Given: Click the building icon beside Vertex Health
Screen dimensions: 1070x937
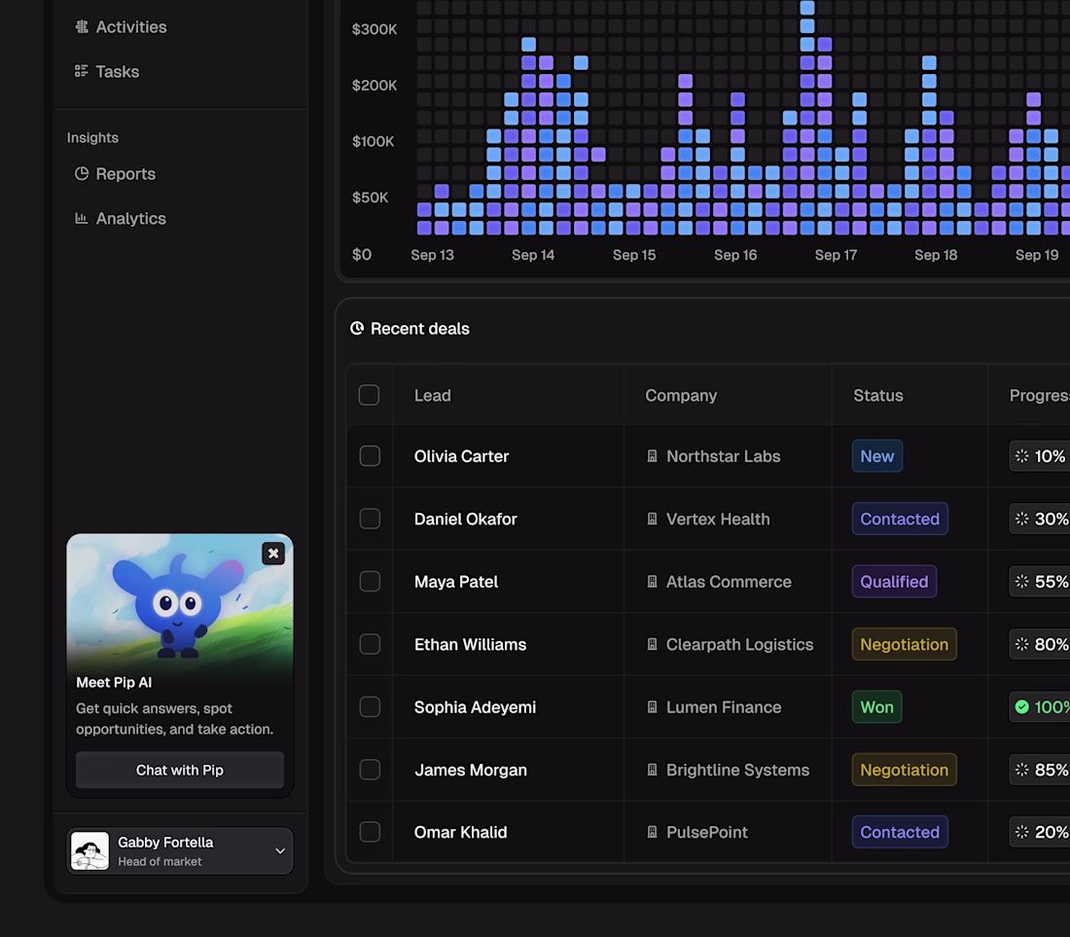Looking at the screenshot, I should [653, 519].
